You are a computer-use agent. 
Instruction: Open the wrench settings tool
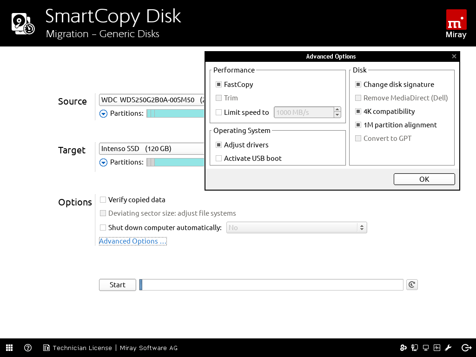click(448, 348)
